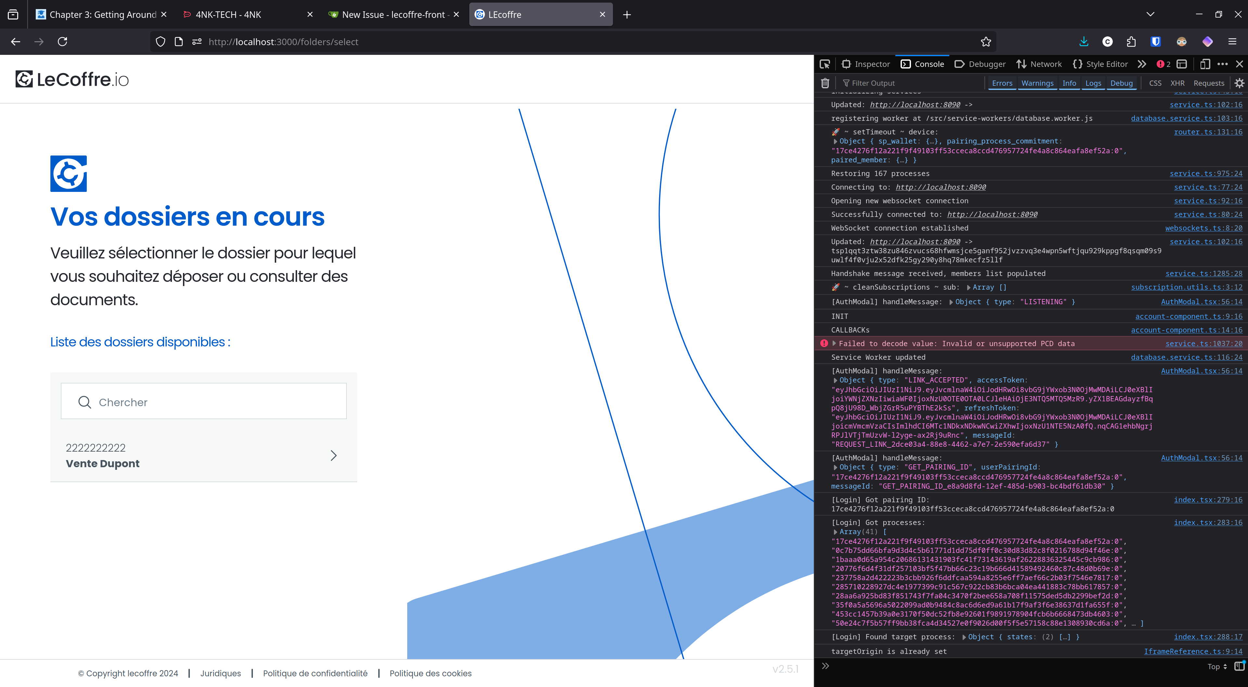Open console settings gear icon

click(1239, 83)
